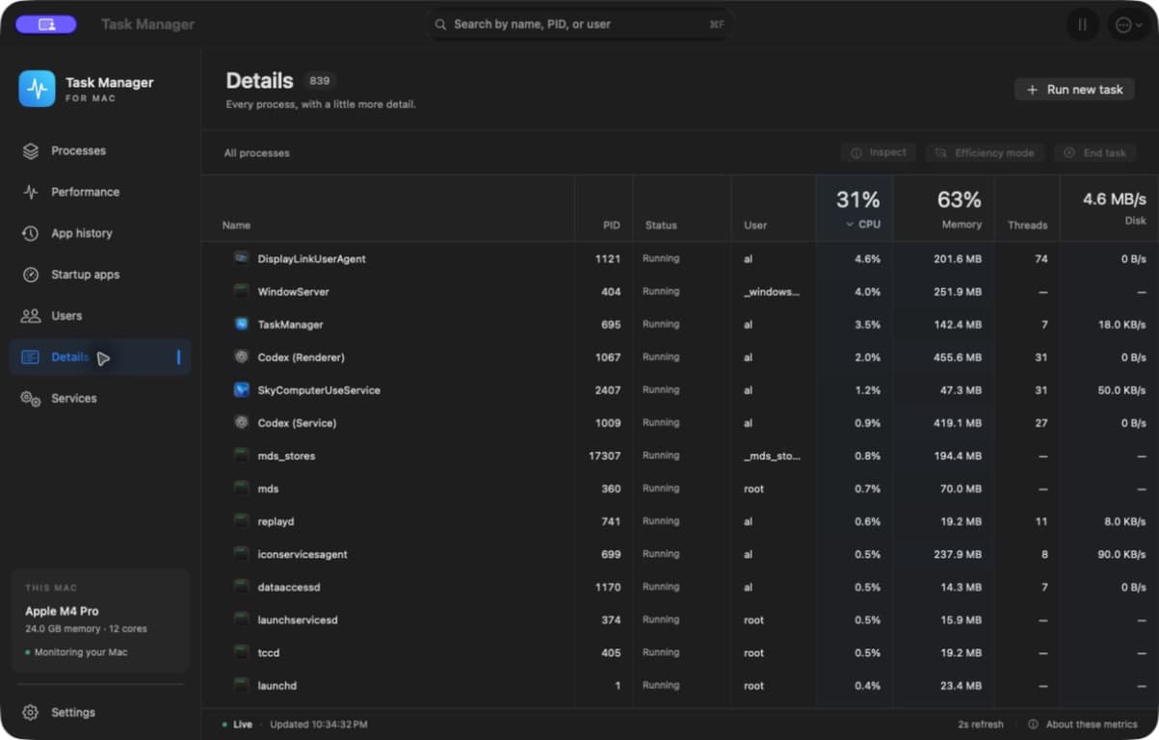Open the Processes section

click(x=100, y=151)
